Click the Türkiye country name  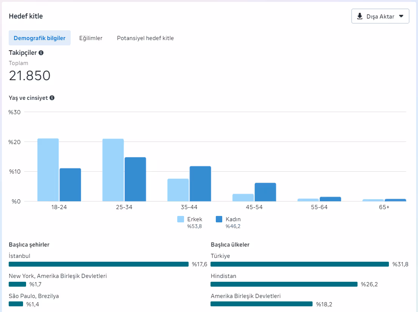(220, 256)
